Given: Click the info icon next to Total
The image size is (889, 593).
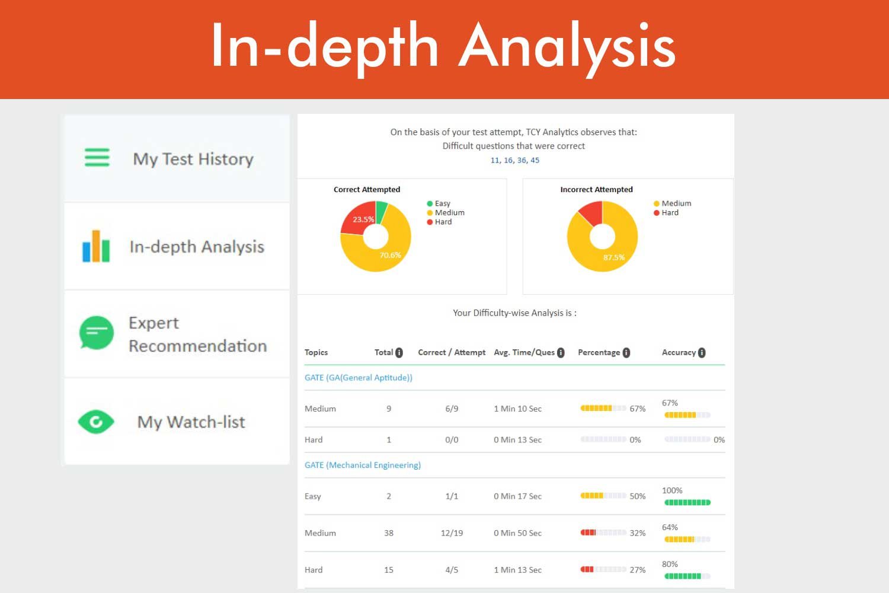Looking at the screenshot, I should click(399, 353).
